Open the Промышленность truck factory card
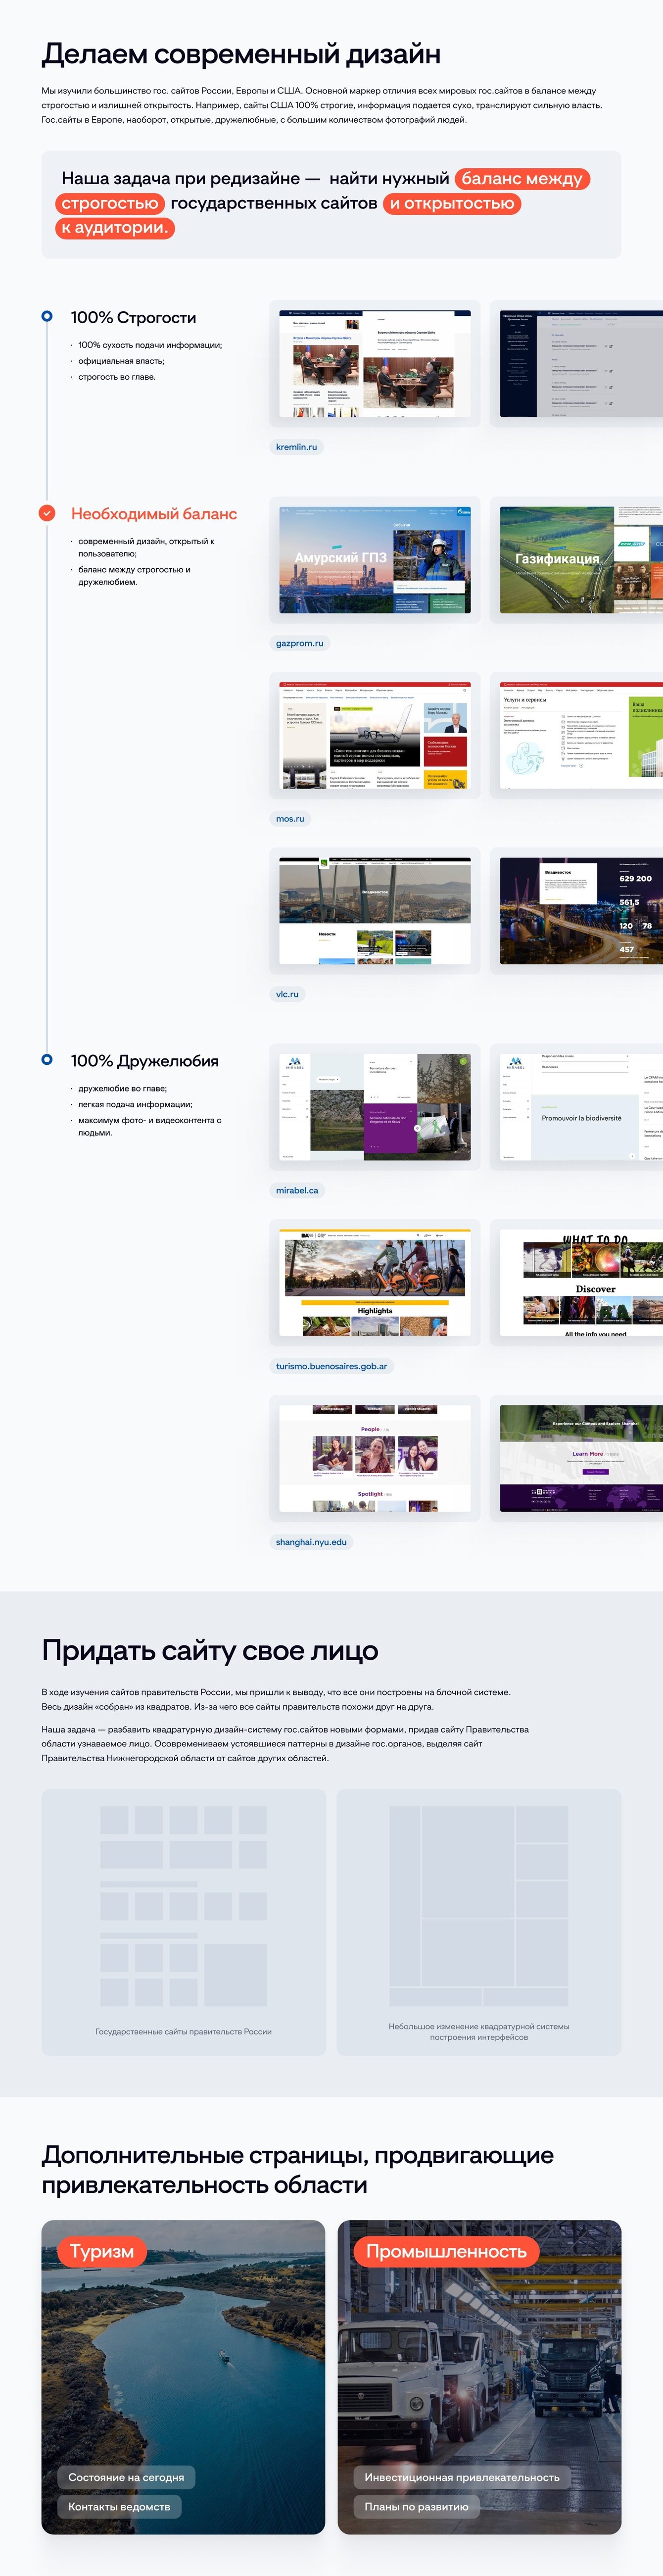This screenshot has height=2576, width=663. (x=479, y=2377)
